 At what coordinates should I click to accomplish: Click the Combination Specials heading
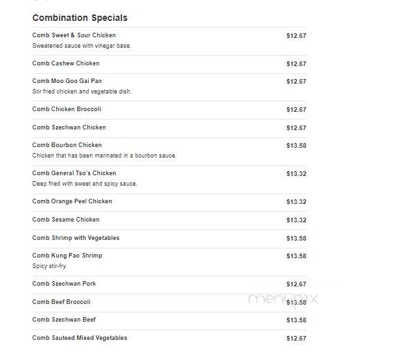(80, 18)
